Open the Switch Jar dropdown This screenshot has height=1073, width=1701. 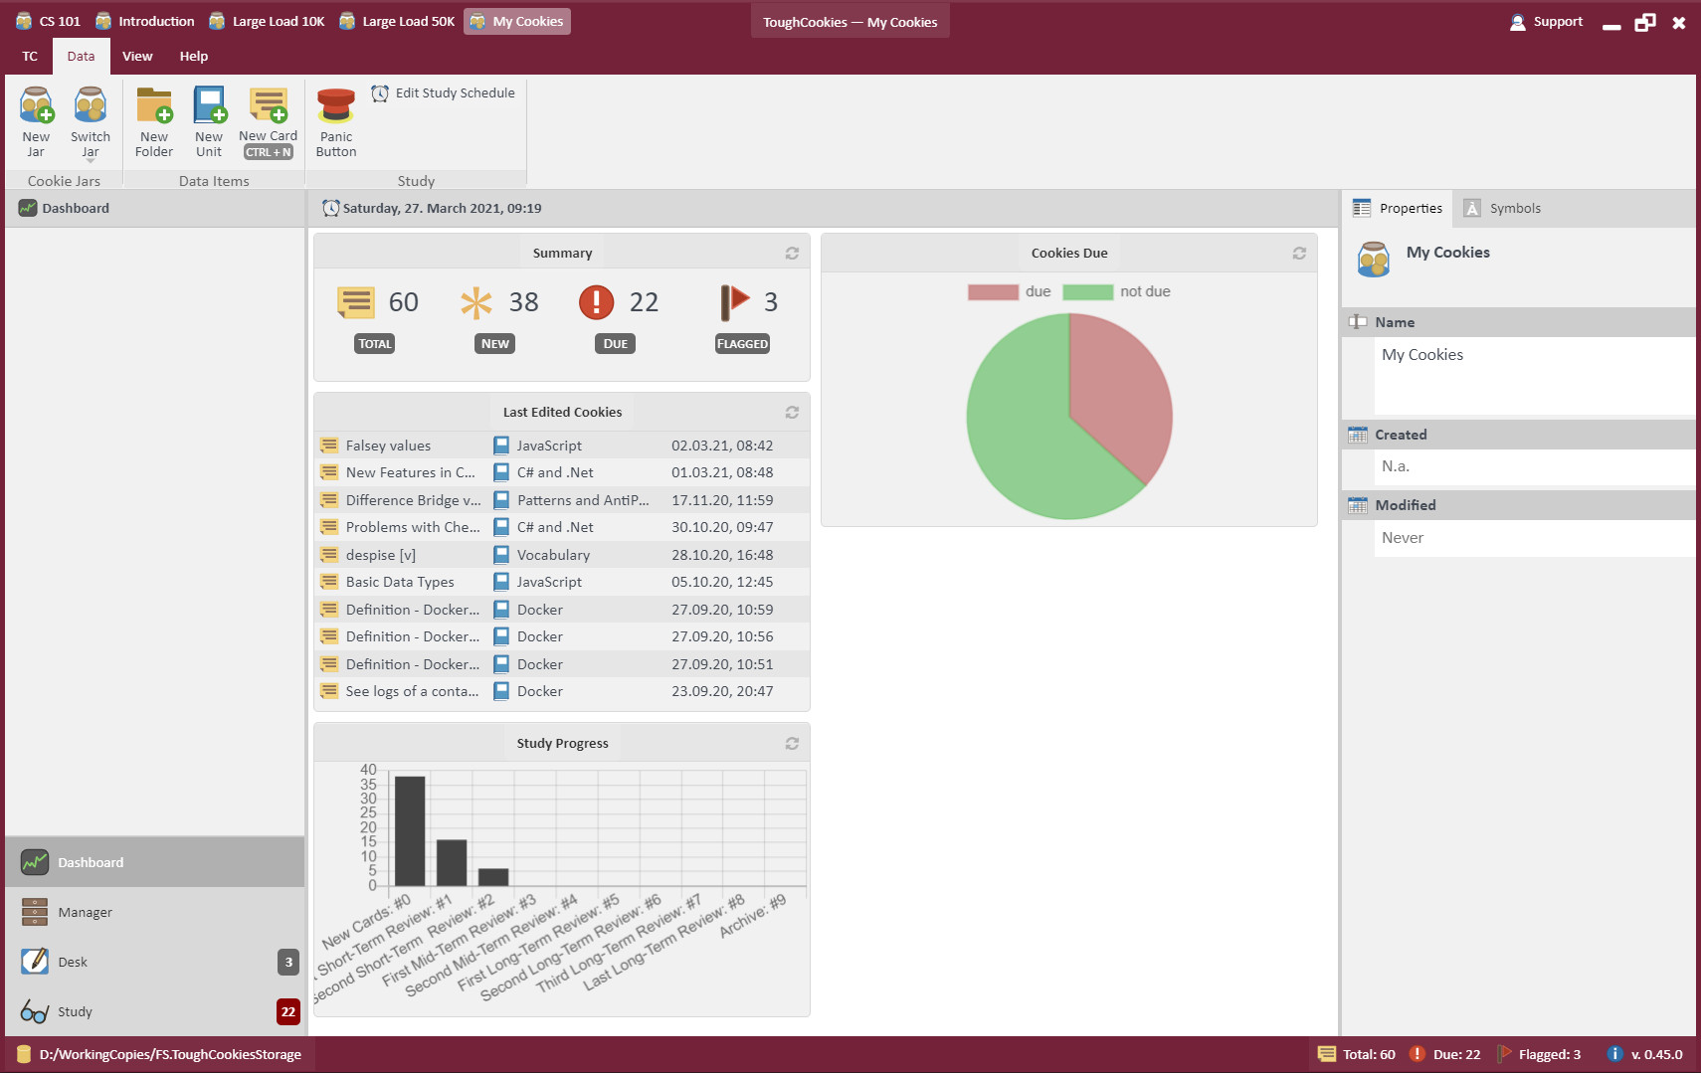[90, 121]
